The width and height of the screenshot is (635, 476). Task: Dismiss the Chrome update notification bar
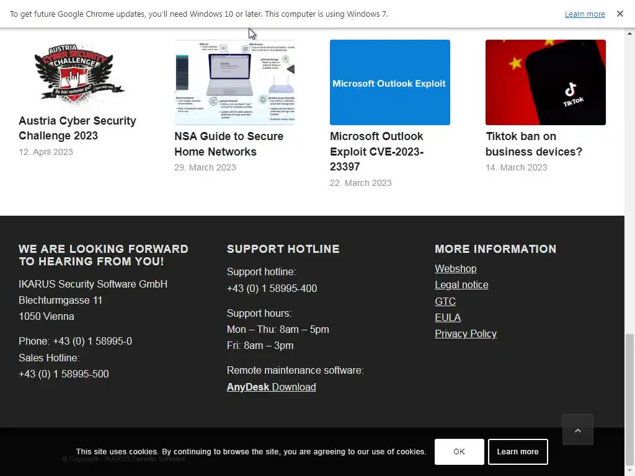(x=619, y=14)
